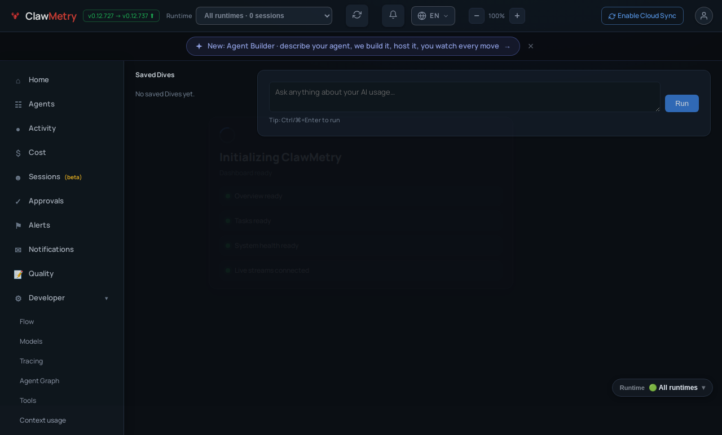Viewport: 722px width, 435px height.
Task: Click the ClawMetry logo
Action: click(43, 16)
